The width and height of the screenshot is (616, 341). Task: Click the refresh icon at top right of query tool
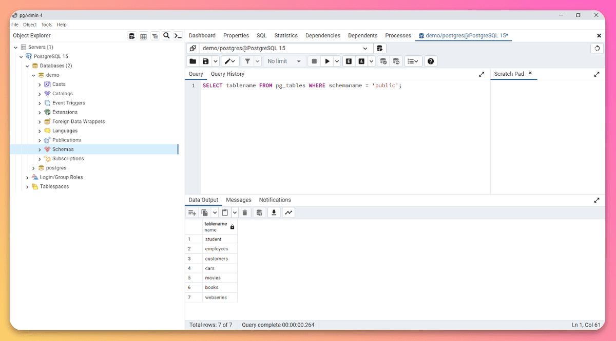[x=597, y=48]
